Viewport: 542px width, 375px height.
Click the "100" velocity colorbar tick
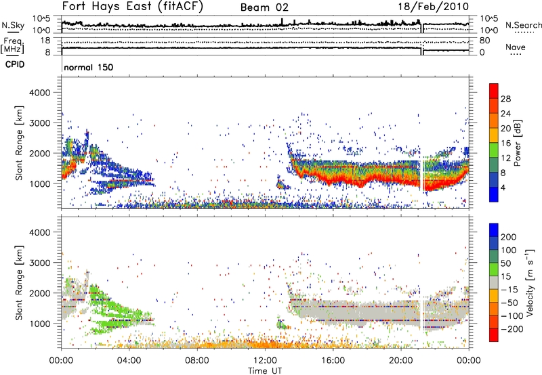(x=509, y=250)
